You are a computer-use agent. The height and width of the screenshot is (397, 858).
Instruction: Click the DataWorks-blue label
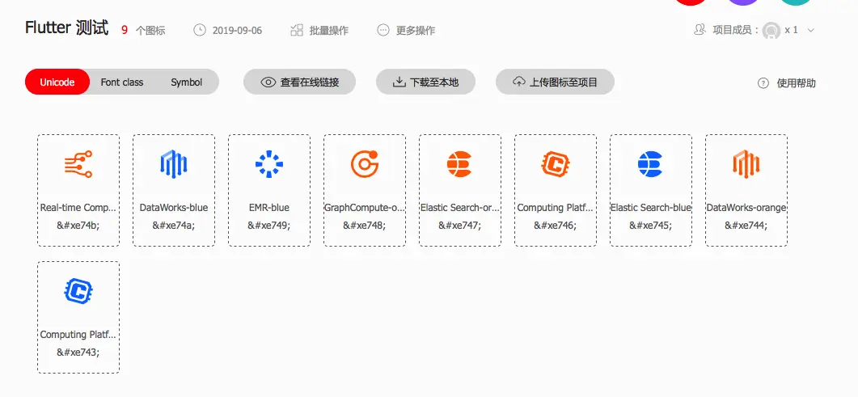click(174, 208)
